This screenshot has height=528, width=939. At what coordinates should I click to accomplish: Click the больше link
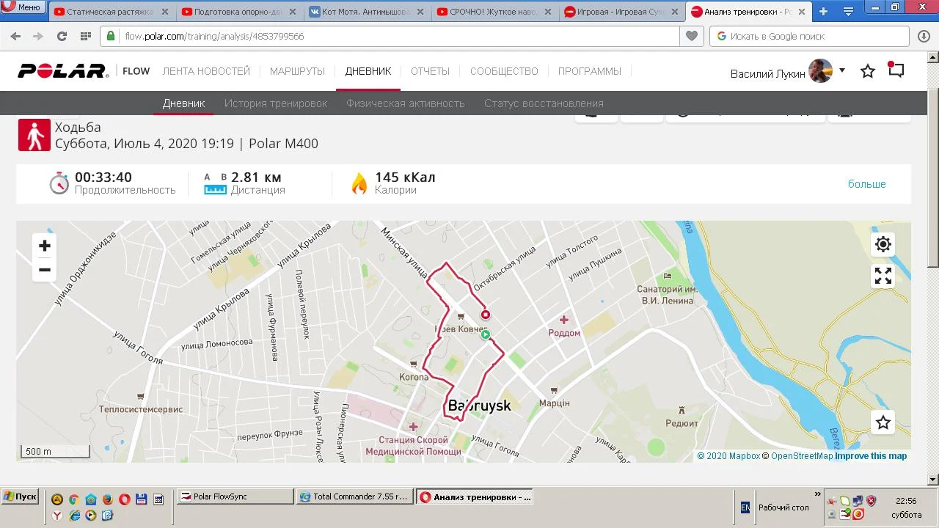pyautogui.click(x=867, y=183)
